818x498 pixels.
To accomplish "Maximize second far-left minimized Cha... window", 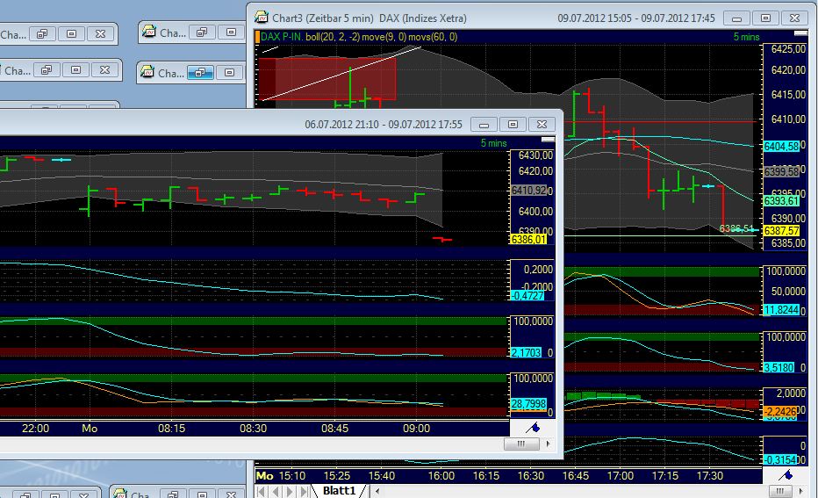I will [x=75, y=70].
